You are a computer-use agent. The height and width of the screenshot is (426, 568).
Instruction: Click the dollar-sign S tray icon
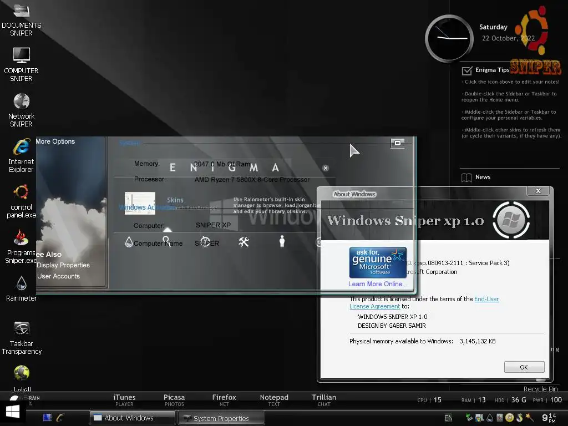[519, 418]
